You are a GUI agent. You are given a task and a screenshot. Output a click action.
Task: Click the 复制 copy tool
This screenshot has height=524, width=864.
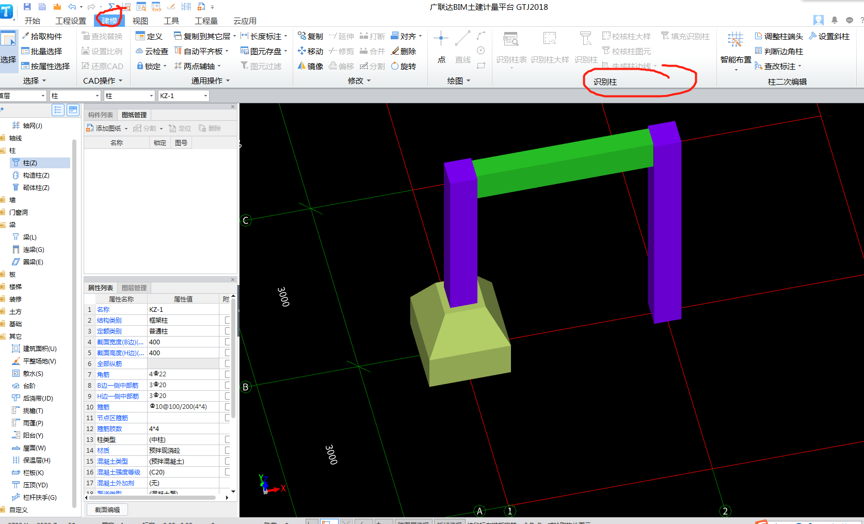310,36
